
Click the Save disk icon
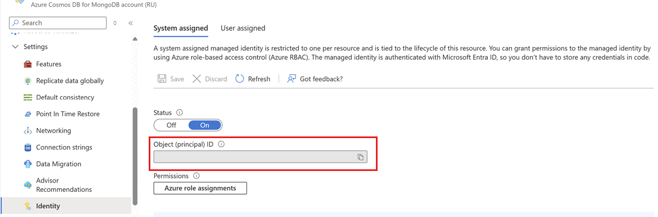(x=161, y=79)
